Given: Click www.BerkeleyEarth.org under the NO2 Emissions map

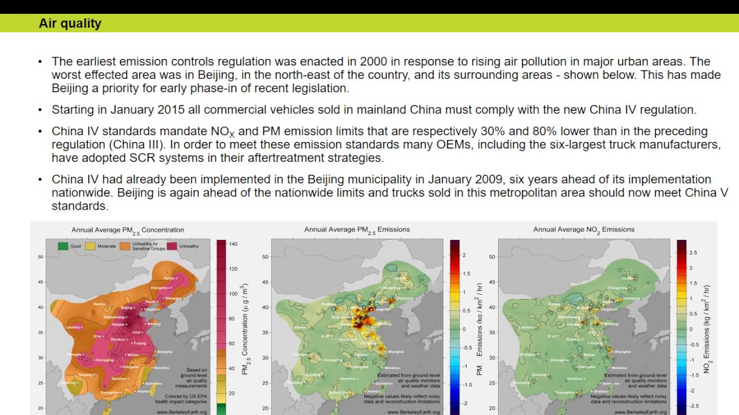Looking at the screenshot, I should pos(640,412).
